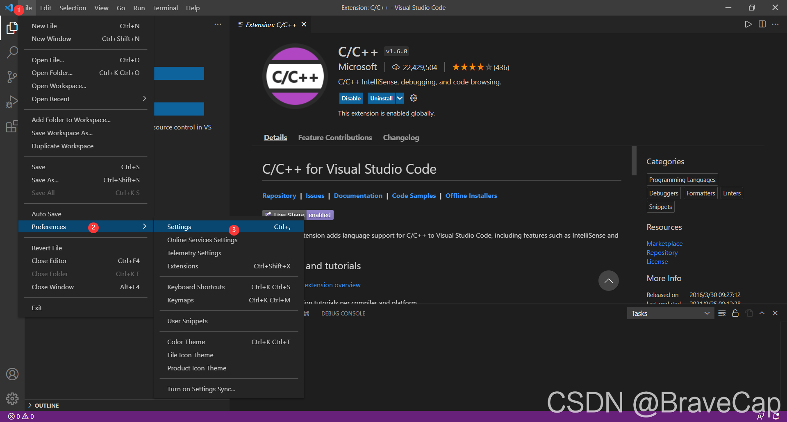Click errors and warnings status indicator
Screen dimensions: 787x422
(x=21, y=416)
